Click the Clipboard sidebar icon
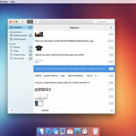136x136 pixels. pyautogui.click(x=11, y=28)
